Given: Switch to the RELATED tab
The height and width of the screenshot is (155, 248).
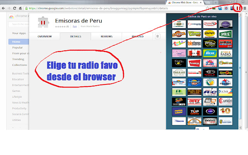Looking at the screenshot, I should (x=138, y=36).
